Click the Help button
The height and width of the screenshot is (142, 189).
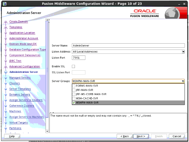pos(12,136)
